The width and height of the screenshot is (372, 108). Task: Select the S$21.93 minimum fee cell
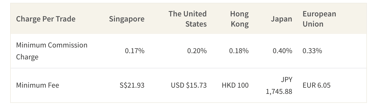(x=132, y=85)
